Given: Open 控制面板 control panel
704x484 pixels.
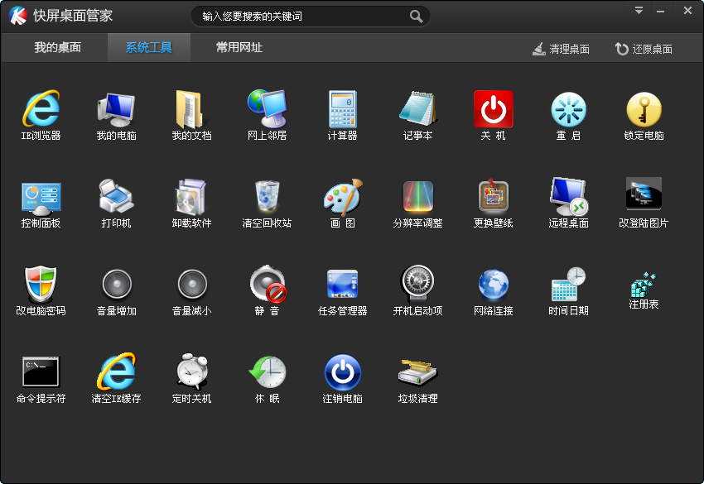Looking at the screenshot, I should (x=41, y=198).
